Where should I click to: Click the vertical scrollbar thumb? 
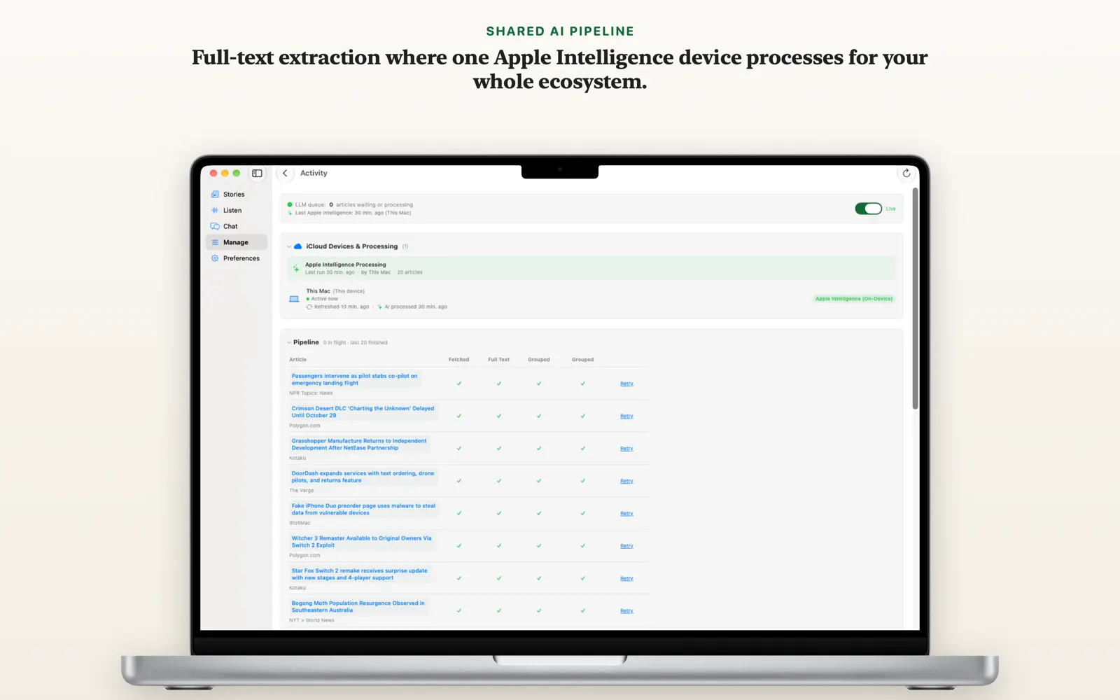[915, 298]
